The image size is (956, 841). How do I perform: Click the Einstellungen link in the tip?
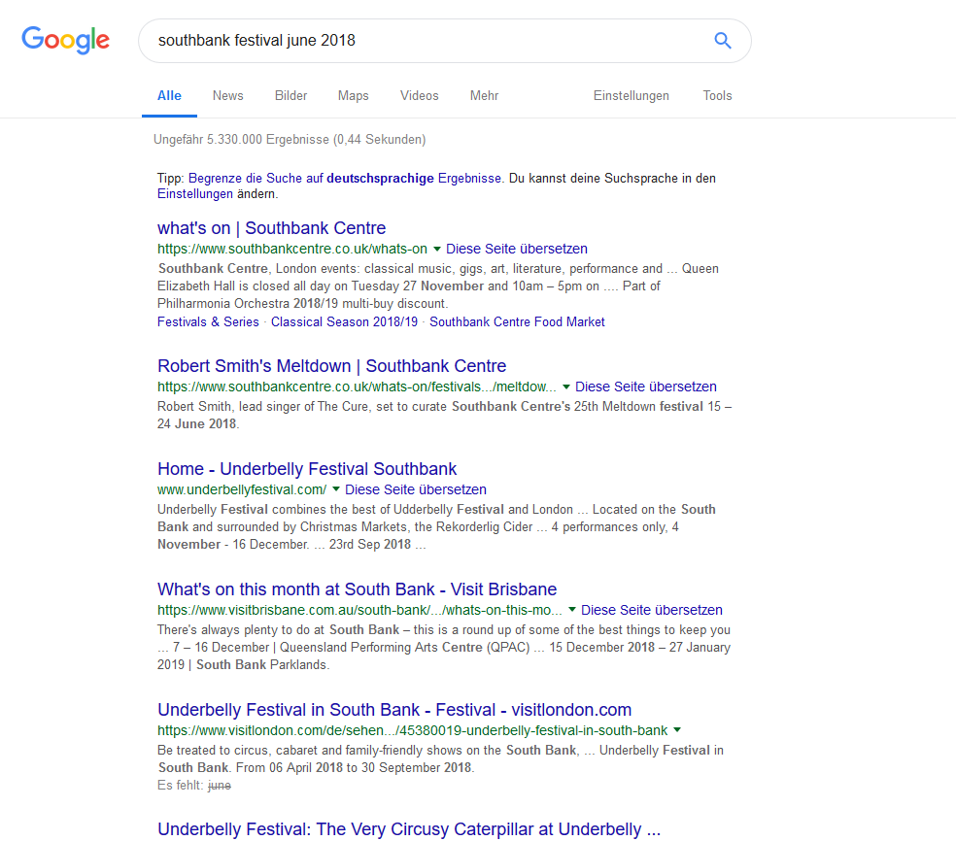point(195,194)
